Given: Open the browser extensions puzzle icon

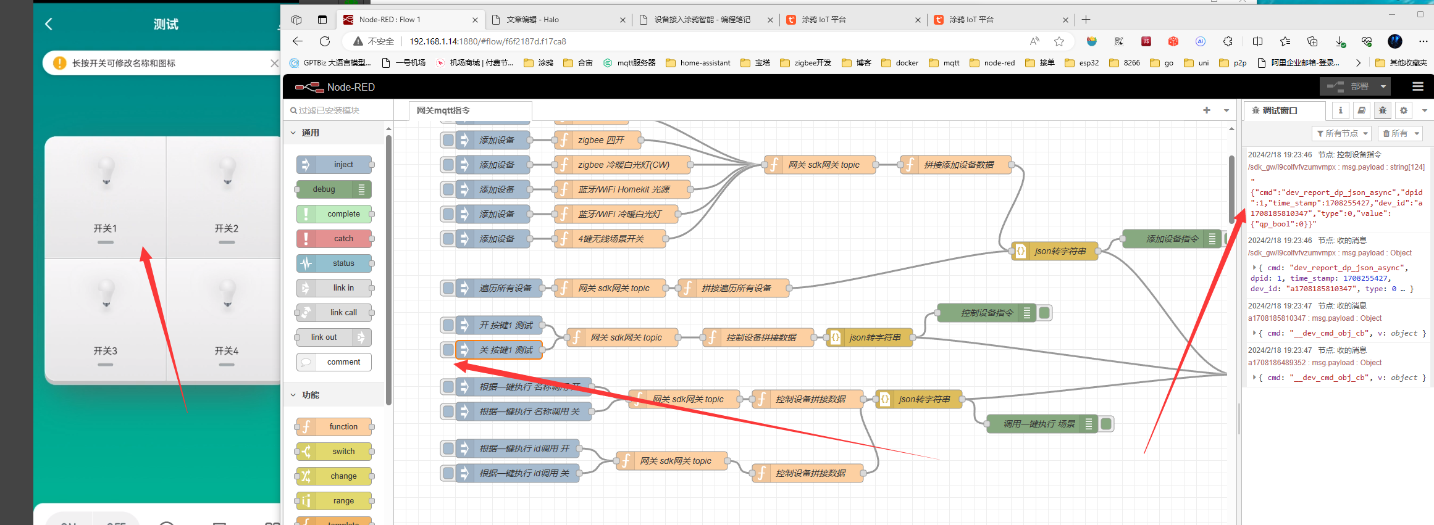Looking at the screenshot, I should [1228, 41].
